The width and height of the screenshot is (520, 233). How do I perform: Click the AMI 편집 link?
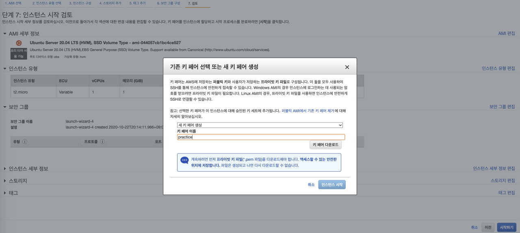click(x=507, y=33)
